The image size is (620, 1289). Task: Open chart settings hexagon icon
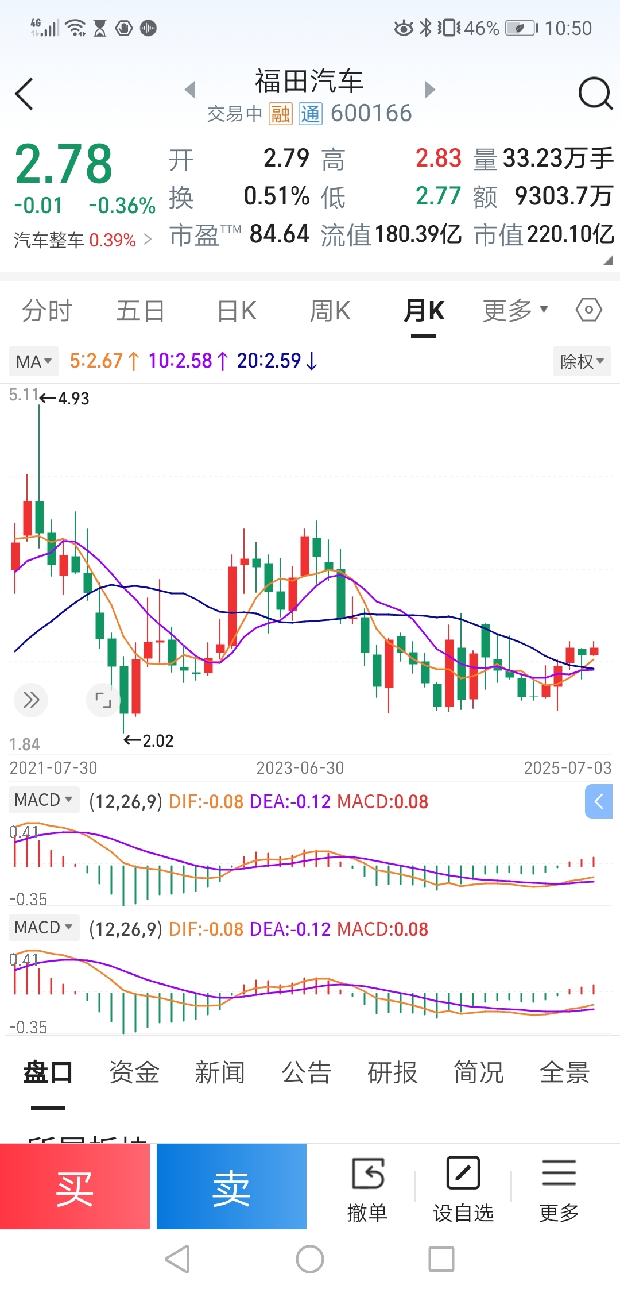(588, 310)
